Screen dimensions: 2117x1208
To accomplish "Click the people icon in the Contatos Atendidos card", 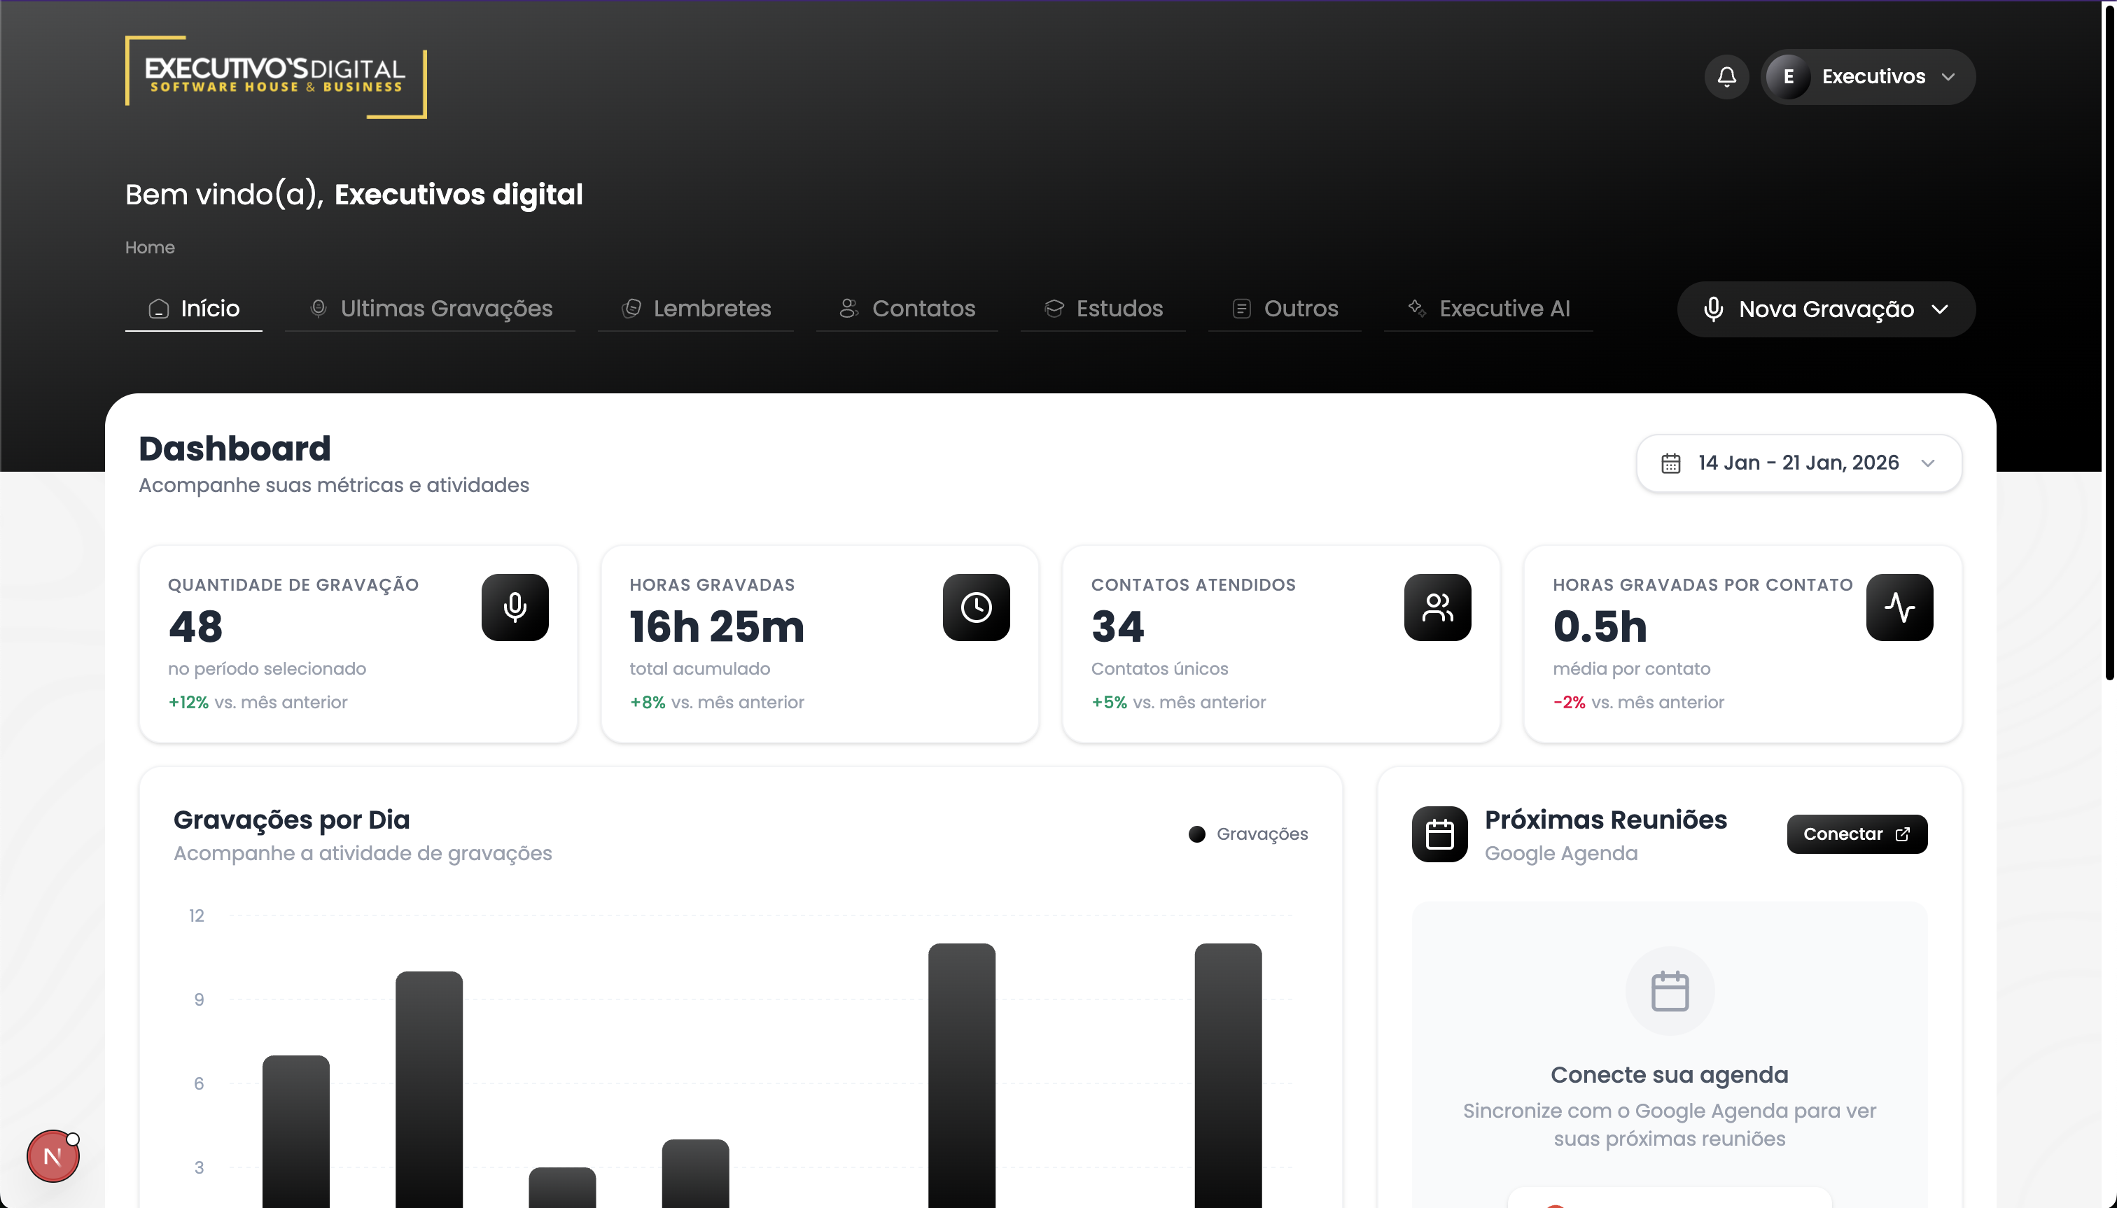I will click(1437, 607).
